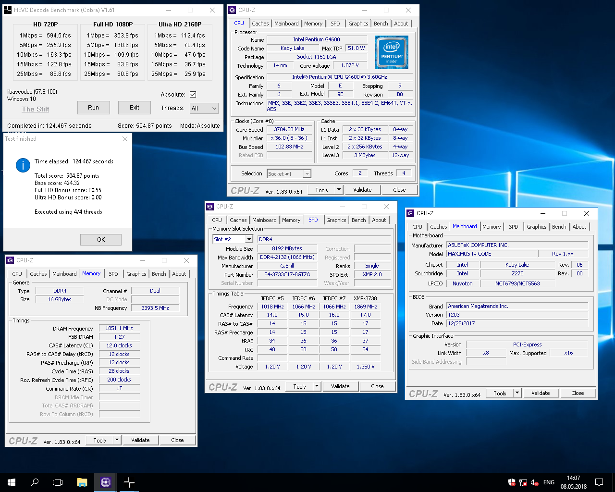Open Bench tab in CPU window

381,24
